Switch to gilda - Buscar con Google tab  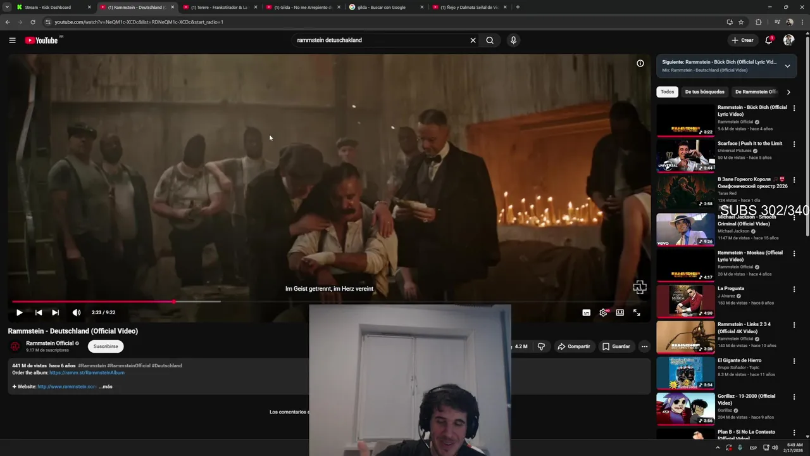tap(386, 7)
